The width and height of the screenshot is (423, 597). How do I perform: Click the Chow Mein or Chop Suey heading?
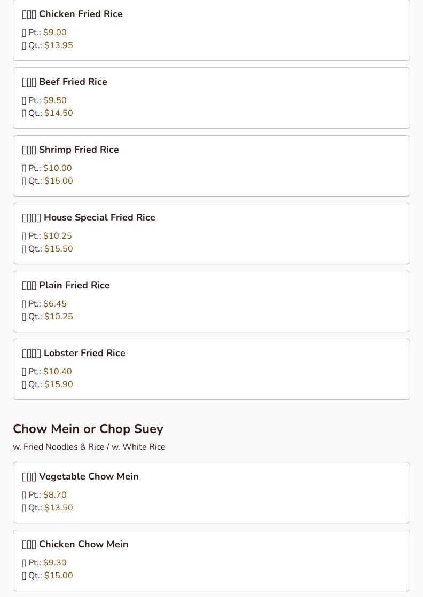tap(88, 429)
